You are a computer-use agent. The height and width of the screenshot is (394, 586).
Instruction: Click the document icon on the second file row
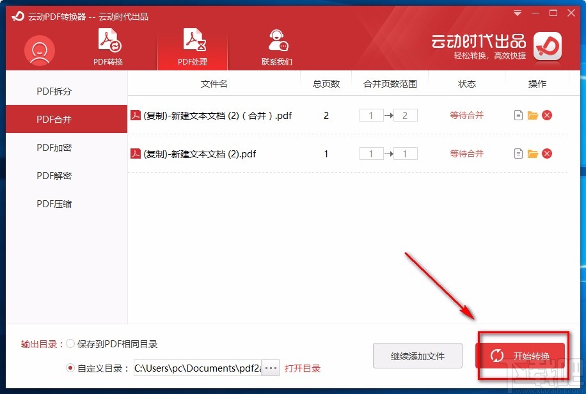click(519, 154)
